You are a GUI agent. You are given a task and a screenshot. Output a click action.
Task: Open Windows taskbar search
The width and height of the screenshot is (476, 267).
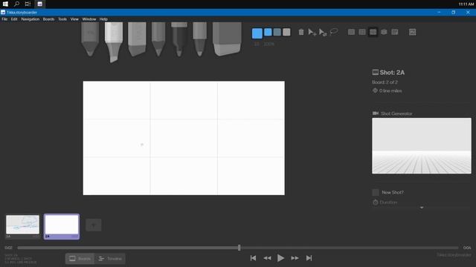[x=16, y=4]
